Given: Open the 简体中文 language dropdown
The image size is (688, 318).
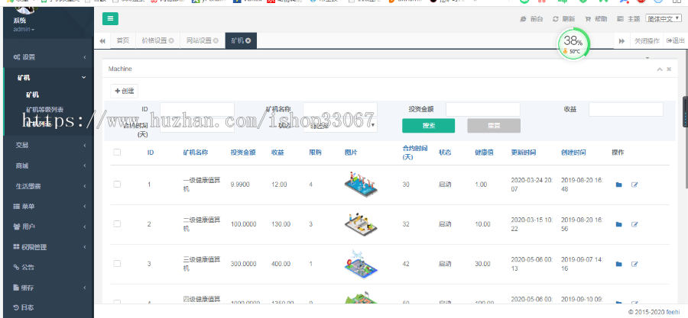Looking at the screenshot, I should 664,18.
